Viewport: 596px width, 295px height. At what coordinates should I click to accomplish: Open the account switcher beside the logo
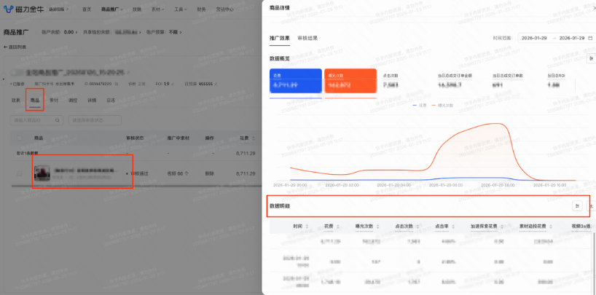59,9
